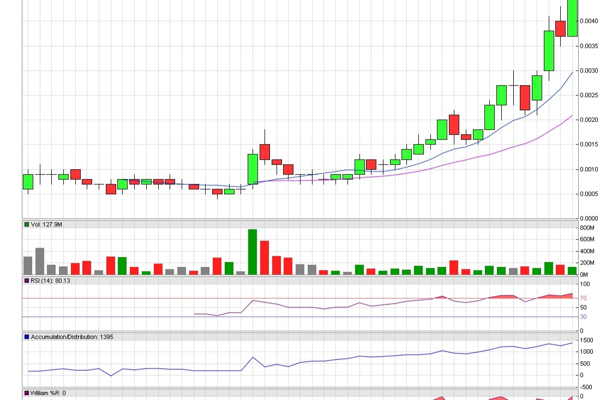Select the magenta moving average line's right end
This screenshot has width=600, height=400.
coord(572,115)
